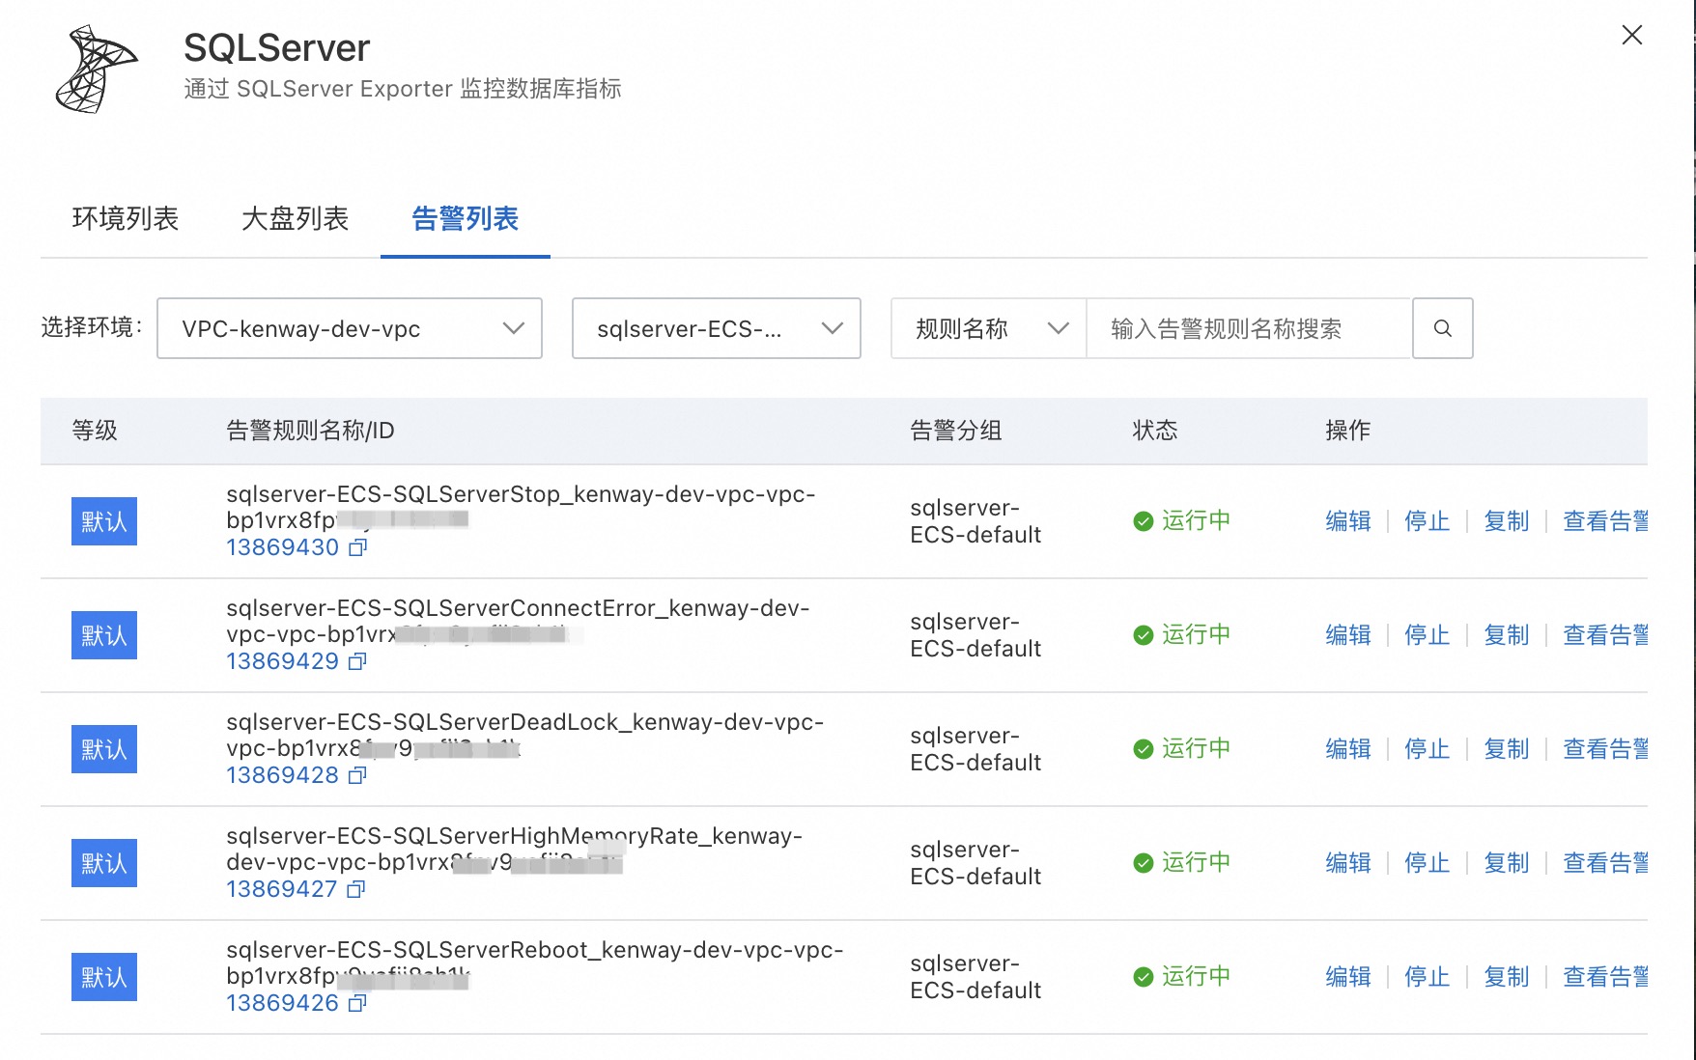Open 规则名称 filter type dropdown
The image size is (1696, 1060).
pyautogui.click(x=989, y=328)
